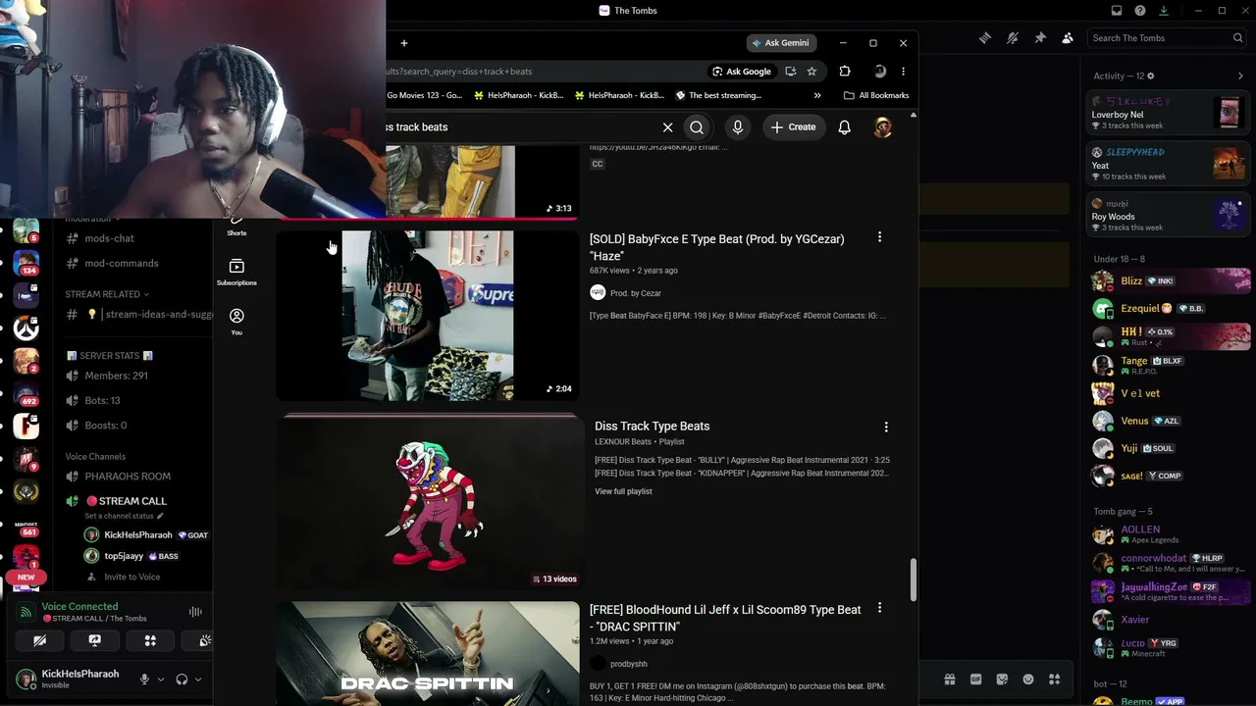This screenshot has height=706, width=1256.
Task: Open YouTube notifications bell
Action: tap(844, 127)
